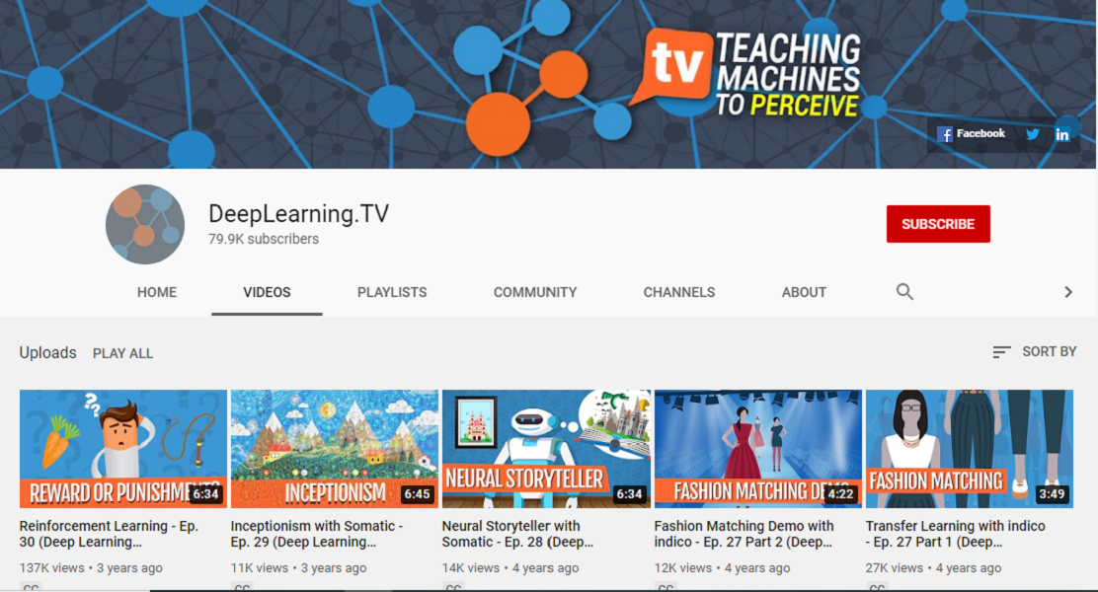Click the DeepLearning.TV channel avatar
Screen dimensions: 1098x592
(145, 224)
